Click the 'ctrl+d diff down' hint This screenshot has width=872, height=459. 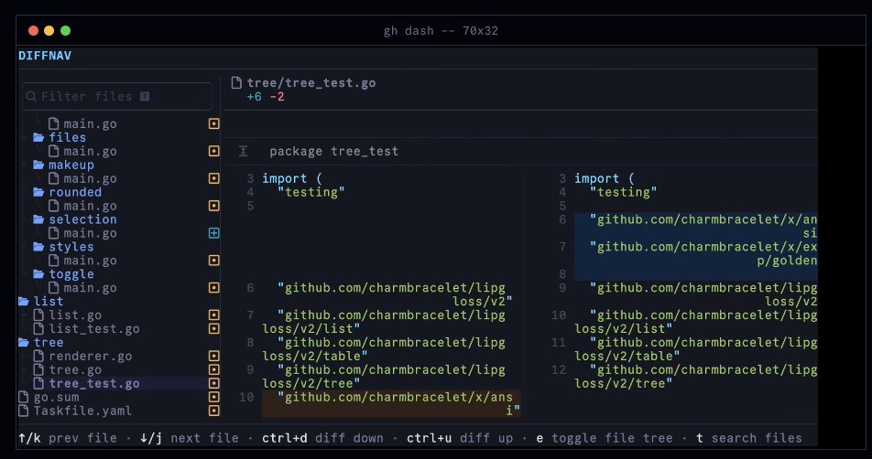click(322, 438)
